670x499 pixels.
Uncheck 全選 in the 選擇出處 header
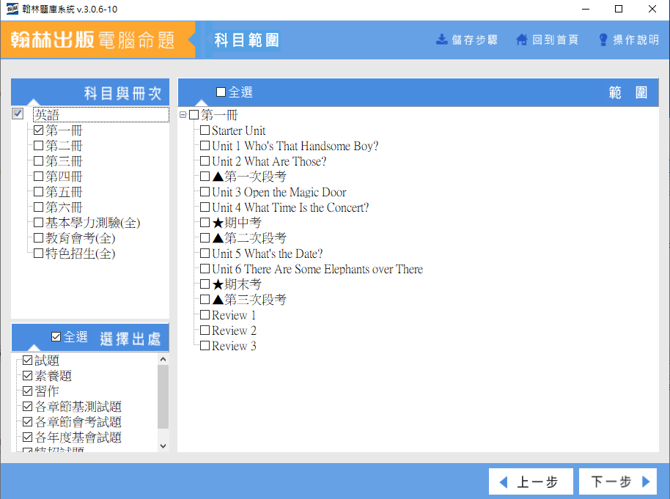56,336
